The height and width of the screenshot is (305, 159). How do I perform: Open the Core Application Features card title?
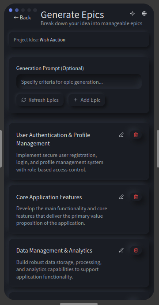pyautogui.click(x=49, y=197)
